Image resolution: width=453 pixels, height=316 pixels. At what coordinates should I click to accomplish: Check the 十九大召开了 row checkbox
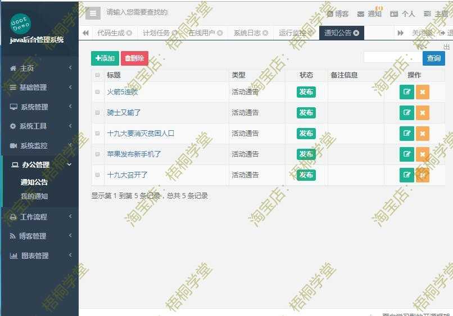[97, 175]
